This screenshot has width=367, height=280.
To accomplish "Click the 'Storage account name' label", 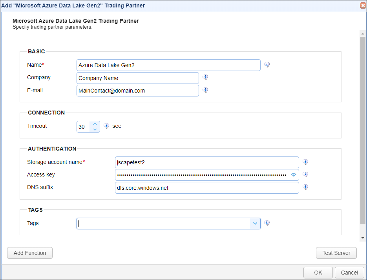I will (x=55, y=162).
